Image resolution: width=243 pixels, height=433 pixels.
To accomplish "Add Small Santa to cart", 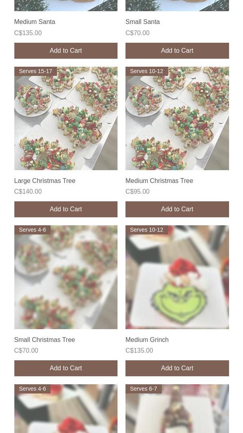I will tap(177, 51).
